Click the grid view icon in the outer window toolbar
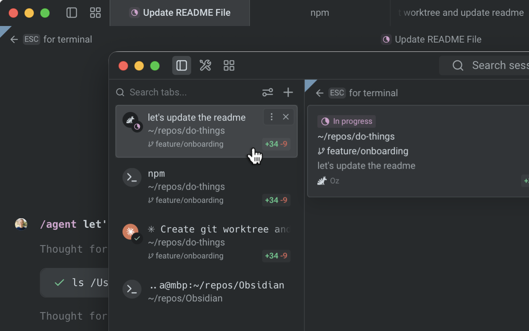Viewport: 529px width, 331px height. pos(95,13)
